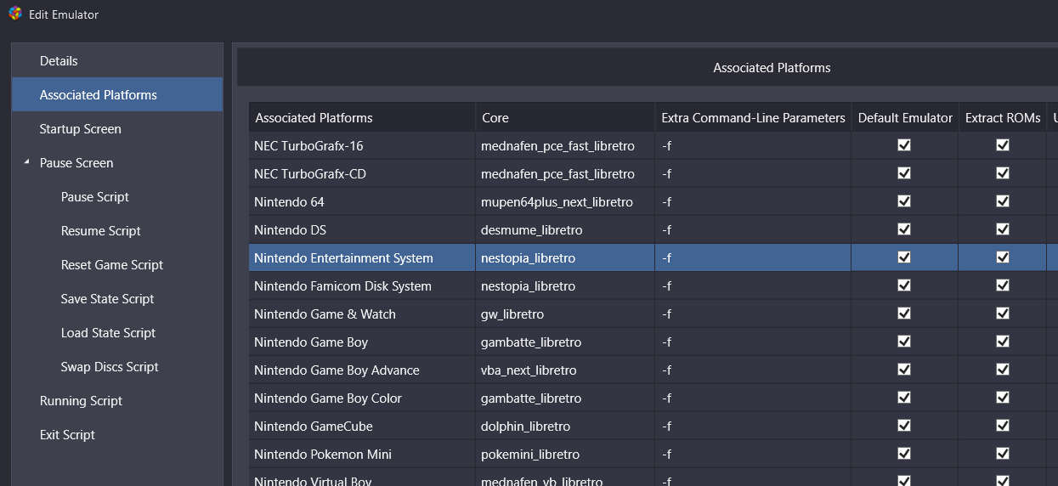Toggle Default Emulator for Nintendo Pokemon Mini

pyautogui.click(x=904, y=454)
